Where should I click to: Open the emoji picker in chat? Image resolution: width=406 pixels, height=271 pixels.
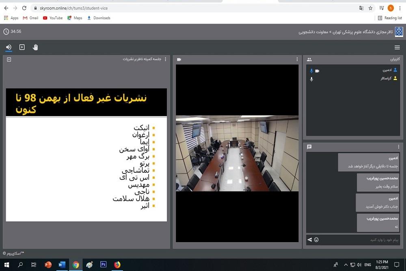(x=316, y=240)
